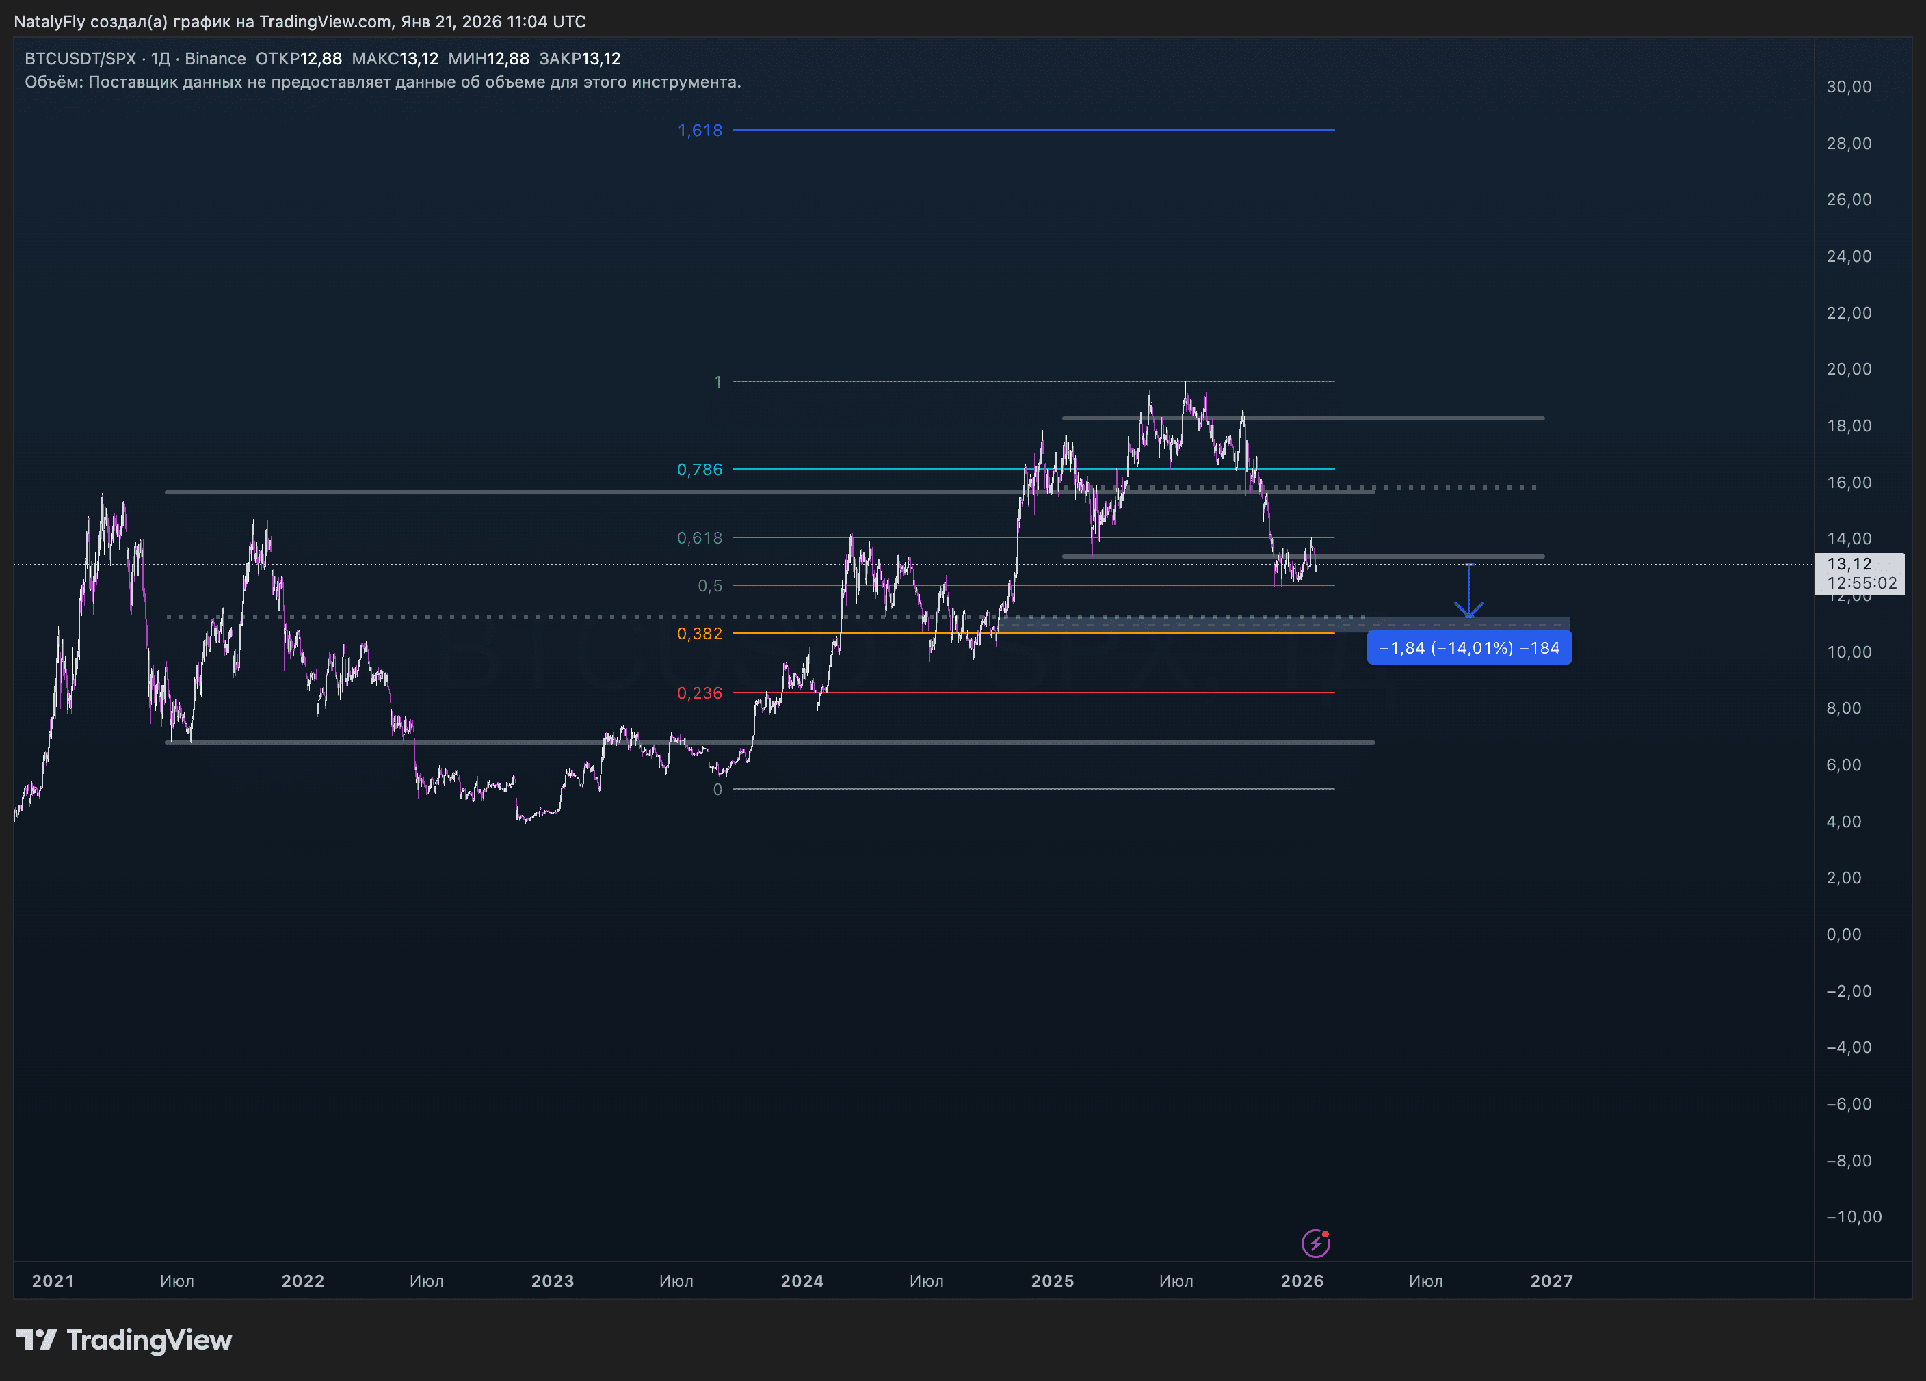Click the TradingView logo at bottom left
The width and height of the screenshot is (1926, 1381).
pos(124,1340)
